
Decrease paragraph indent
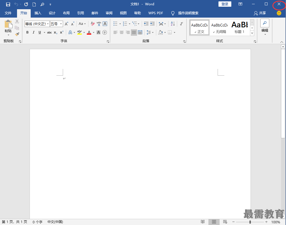point(146,24)
